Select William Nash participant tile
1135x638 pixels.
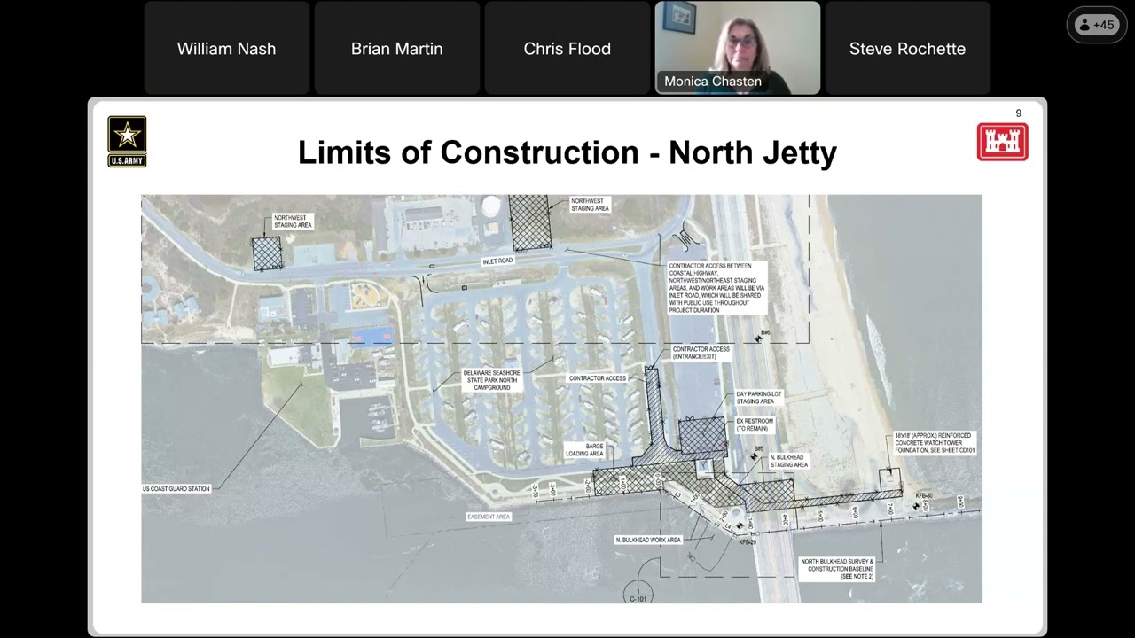226,48
